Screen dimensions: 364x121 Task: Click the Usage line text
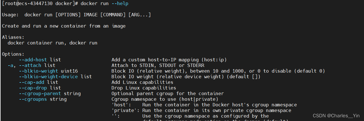(x=76, y=15)
